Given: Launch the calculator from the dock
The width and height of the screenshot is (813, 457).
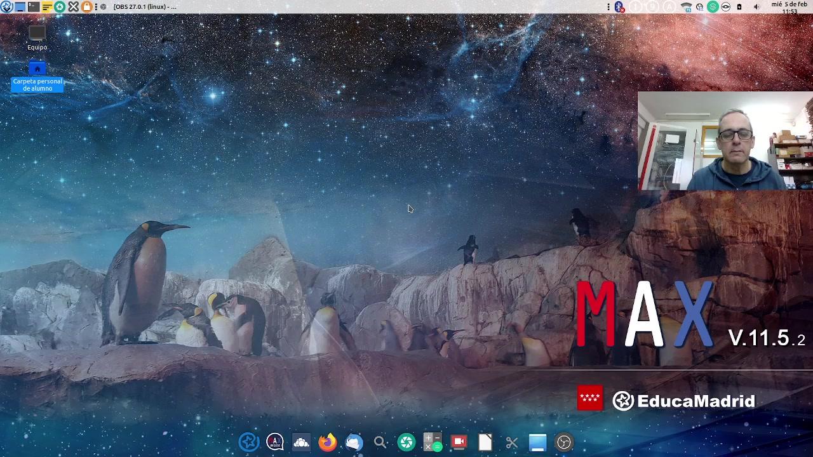Looking at the screenshot, I should tap(433, 442).
